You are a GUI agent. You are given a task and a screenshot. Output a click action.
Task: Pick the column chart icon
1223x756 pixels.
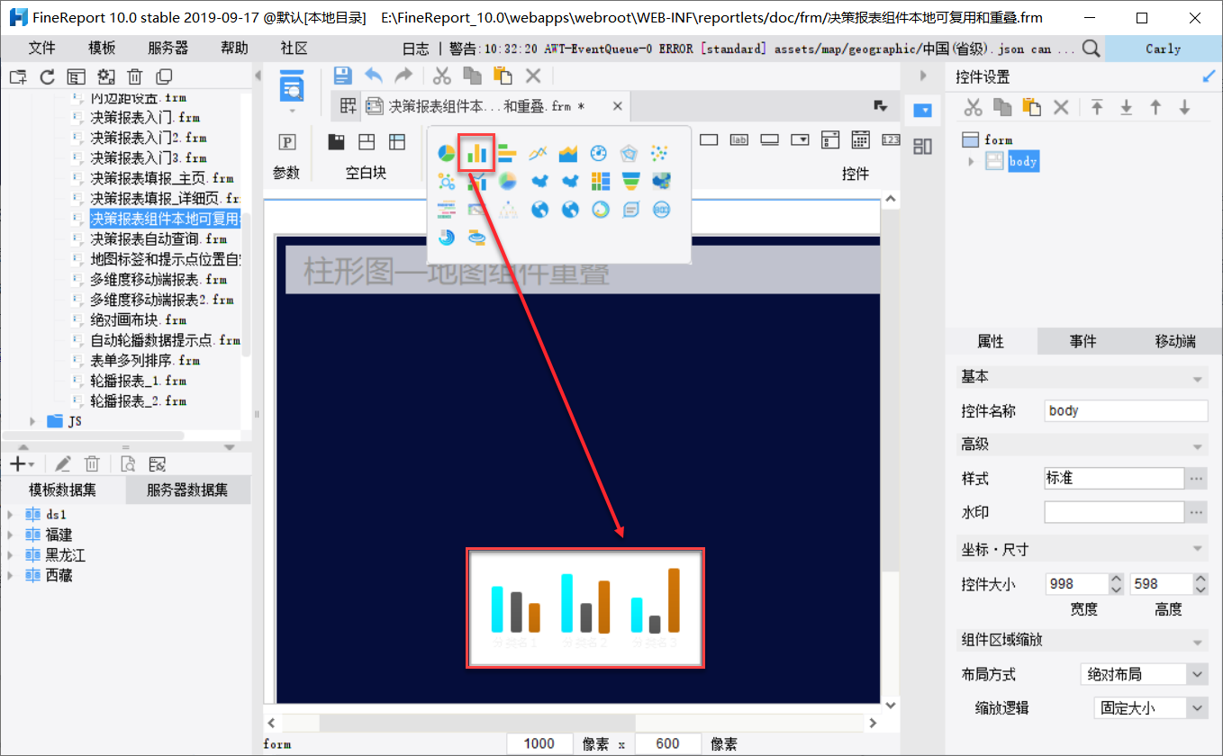click(476, 153)
